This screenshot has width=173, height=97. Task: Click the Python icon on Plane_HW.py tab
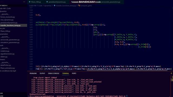pyautogui.click(x=29, y=2)
